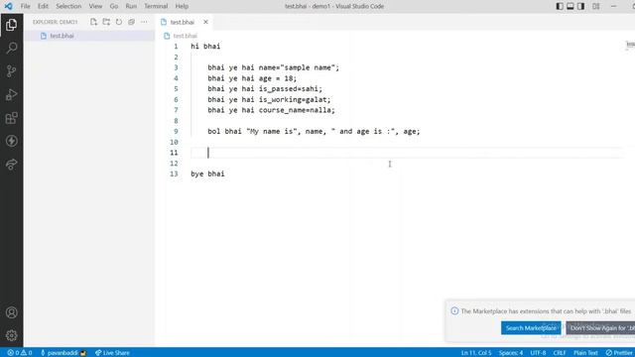
Task: Collapse all folders in Explorer
Action: (131, 22)
